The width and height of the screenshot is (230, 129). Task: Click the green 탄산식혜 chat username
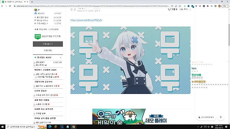196,75
